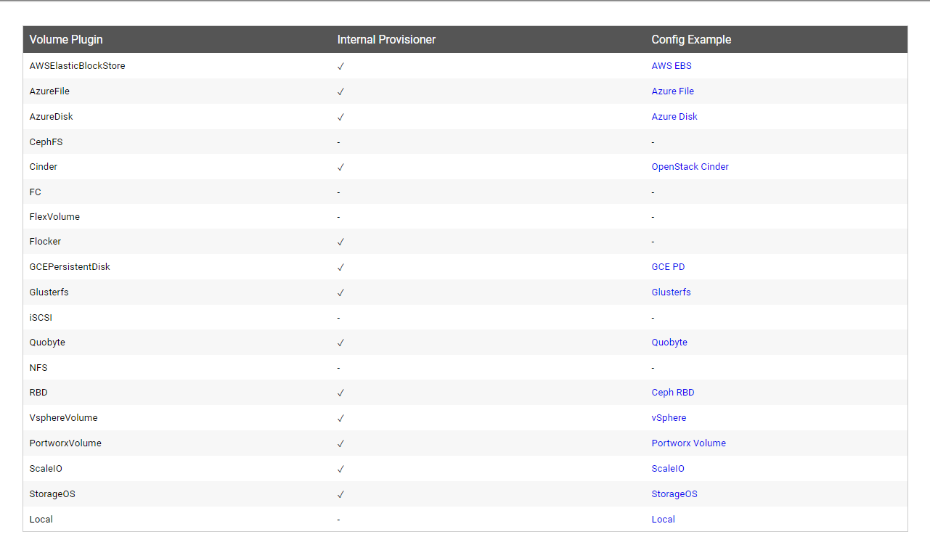This screenshot has width=930, height=553.
Task: Click the checkmark in AWSElasticBlockStore row
Action: click(x=340, y=66)
